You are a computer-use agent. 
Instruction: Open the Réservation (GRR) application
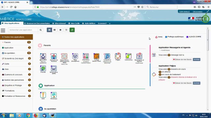click(x=54, y=69)
